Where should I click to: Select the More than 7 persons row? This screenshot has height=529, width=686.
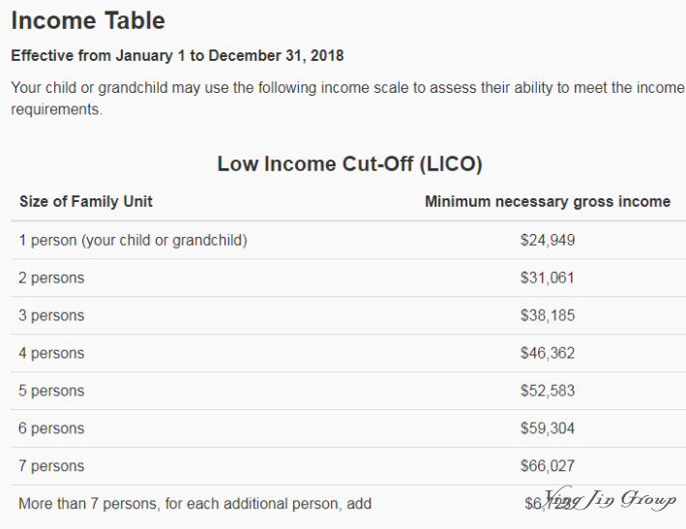348,504
